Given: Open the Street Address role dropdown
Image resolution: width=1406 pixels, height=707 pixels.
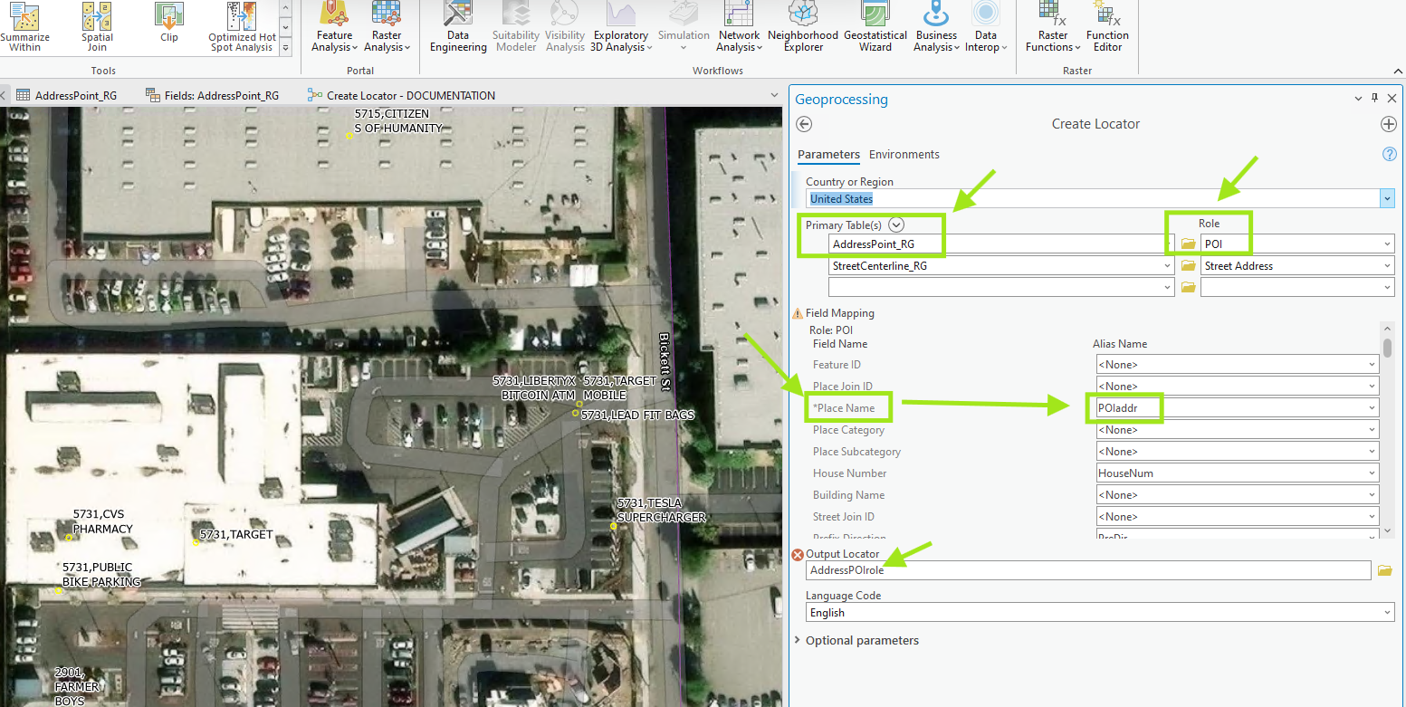Looking at the screenshot, I should (1387, 266).
